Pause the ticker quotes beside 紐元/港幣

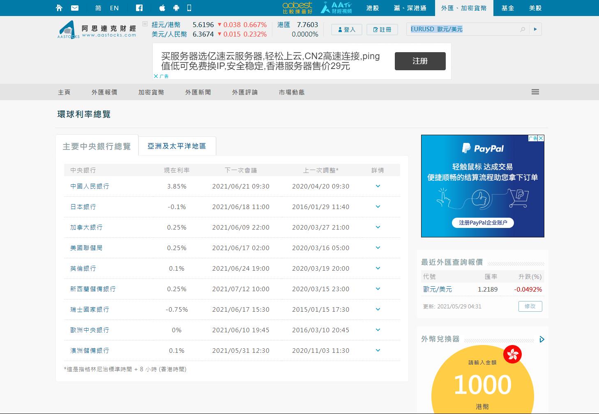coord(145,24)
